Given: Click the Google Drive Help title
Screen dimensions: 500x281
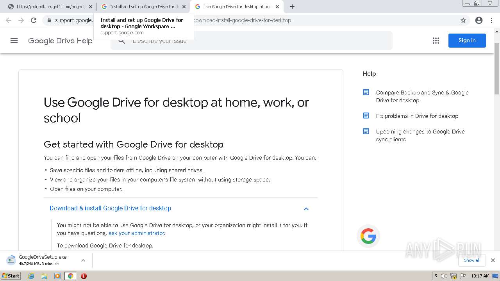Looking at the screenshot, I should 60,41.
